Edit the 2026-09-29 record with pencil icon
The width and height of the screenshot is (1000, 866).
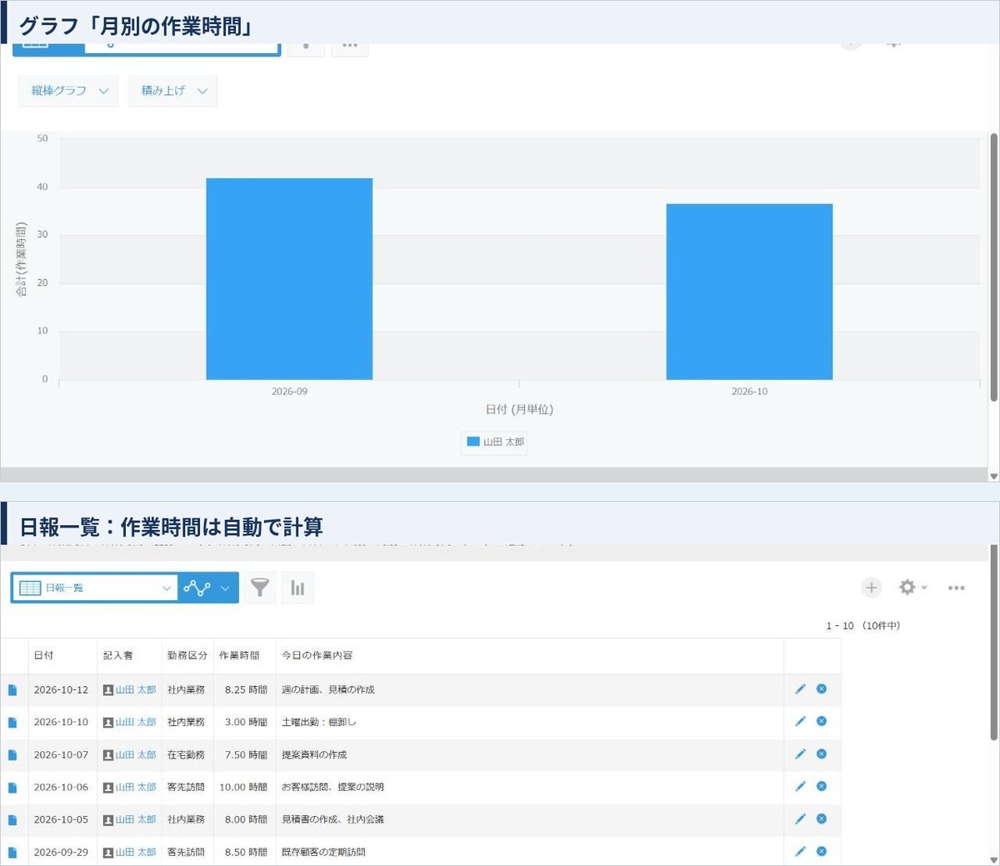point(800,851)
